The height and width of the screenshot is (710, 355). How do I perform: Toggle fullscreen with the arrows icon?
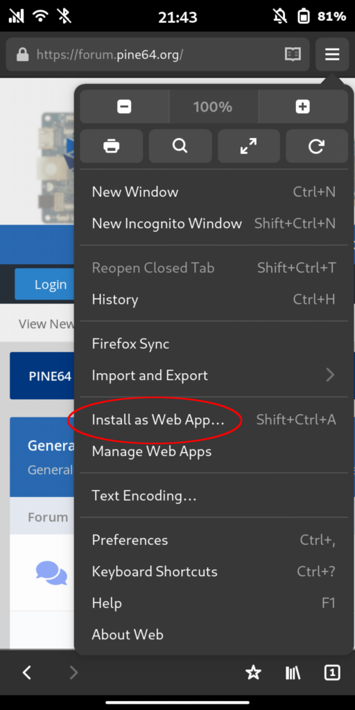249,146
